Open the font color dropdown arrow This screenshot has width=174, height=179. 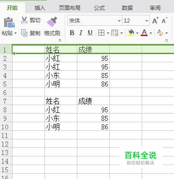(151, 33)
